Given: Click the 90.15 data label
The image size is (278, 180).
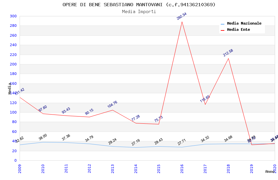Looking at the screenshot, I should pos(89,112).
